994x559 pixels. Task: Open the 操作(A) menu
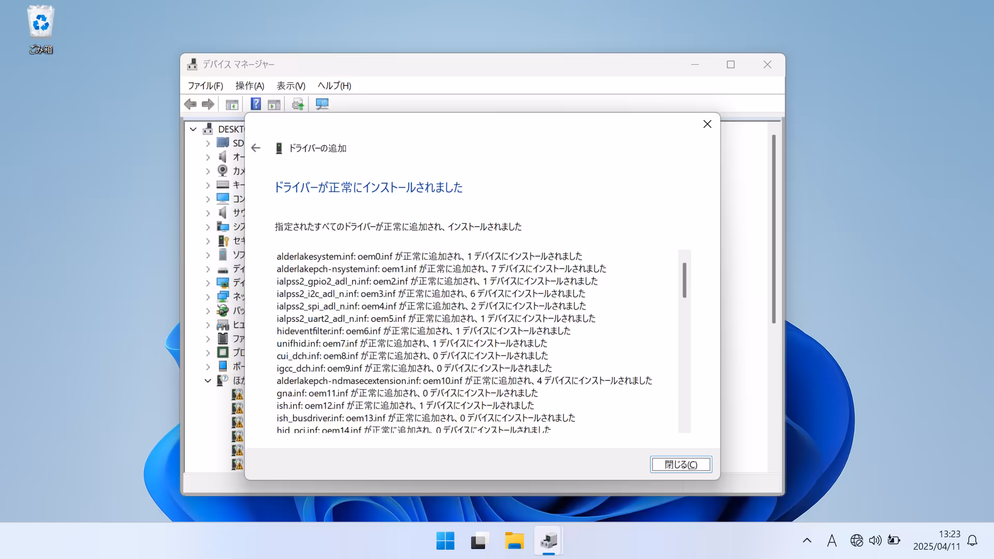250,86
